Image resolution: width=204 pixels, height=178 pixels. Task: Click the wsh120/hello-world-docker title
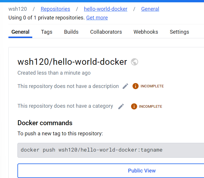tap(72, 62)
